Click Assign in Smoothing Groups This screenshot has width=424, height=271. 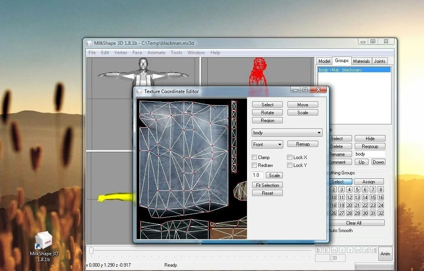tap(369, 182)
